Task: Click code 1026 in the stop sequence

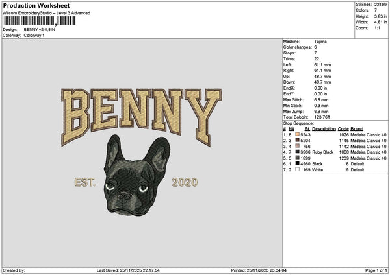Action: point(344,135)
